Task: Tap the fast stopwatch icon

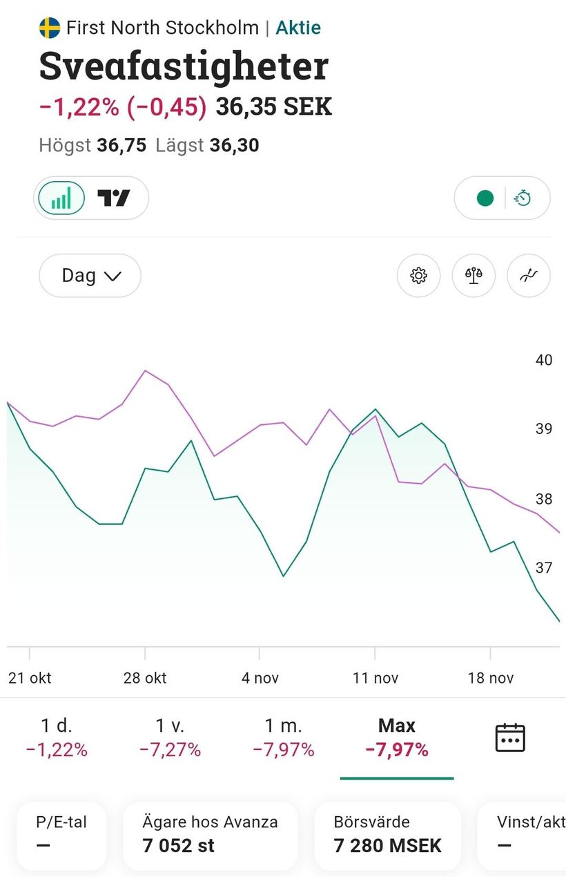Action: pyautogui.click(x=523, y=198)
